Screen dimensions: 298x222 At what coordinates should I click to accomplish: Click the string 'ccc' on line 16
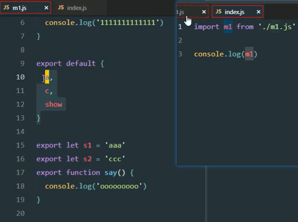115,159
